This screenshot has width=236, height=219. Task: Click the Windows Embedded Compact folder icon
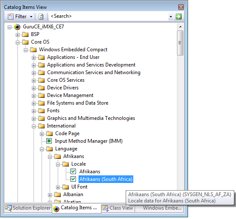click(x=34, y=50)
